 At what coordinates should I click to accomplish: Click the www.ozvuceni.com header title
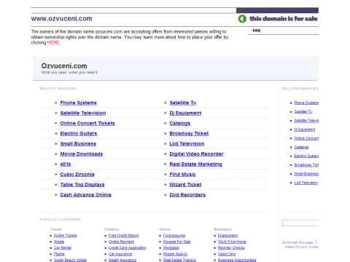pyautogui.click(x=61, y=19)
